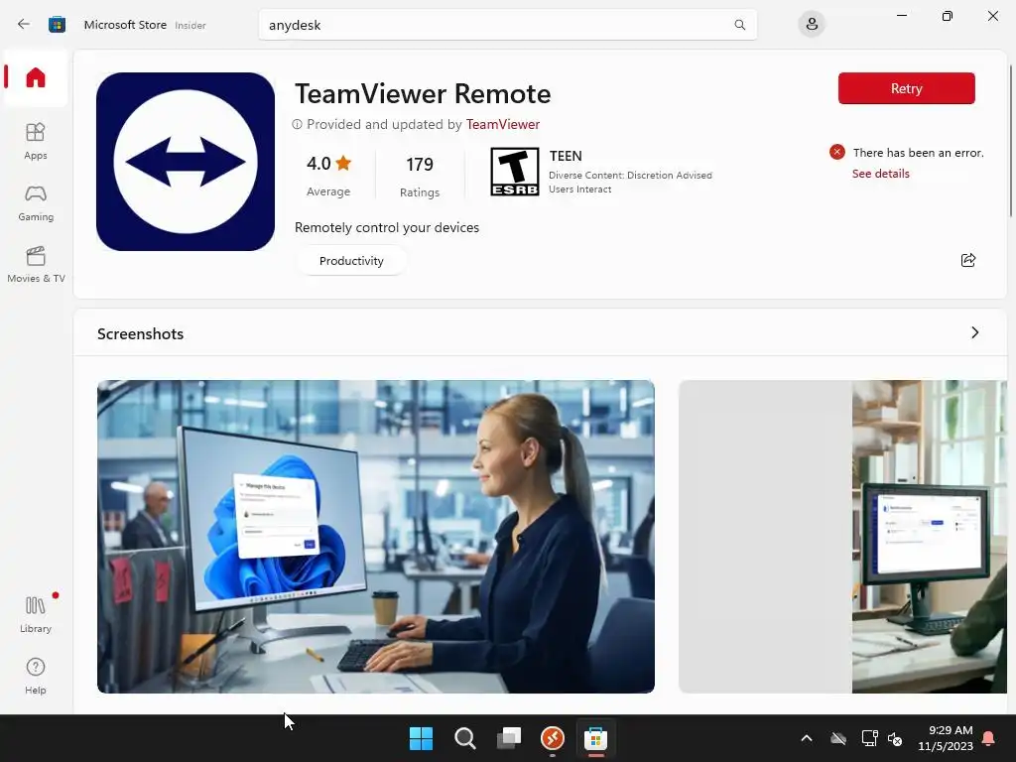Image resolution: width=1016 pixels, height=762 pixels.
Task: Open Library in the sidebar
Action: (36, 613)
